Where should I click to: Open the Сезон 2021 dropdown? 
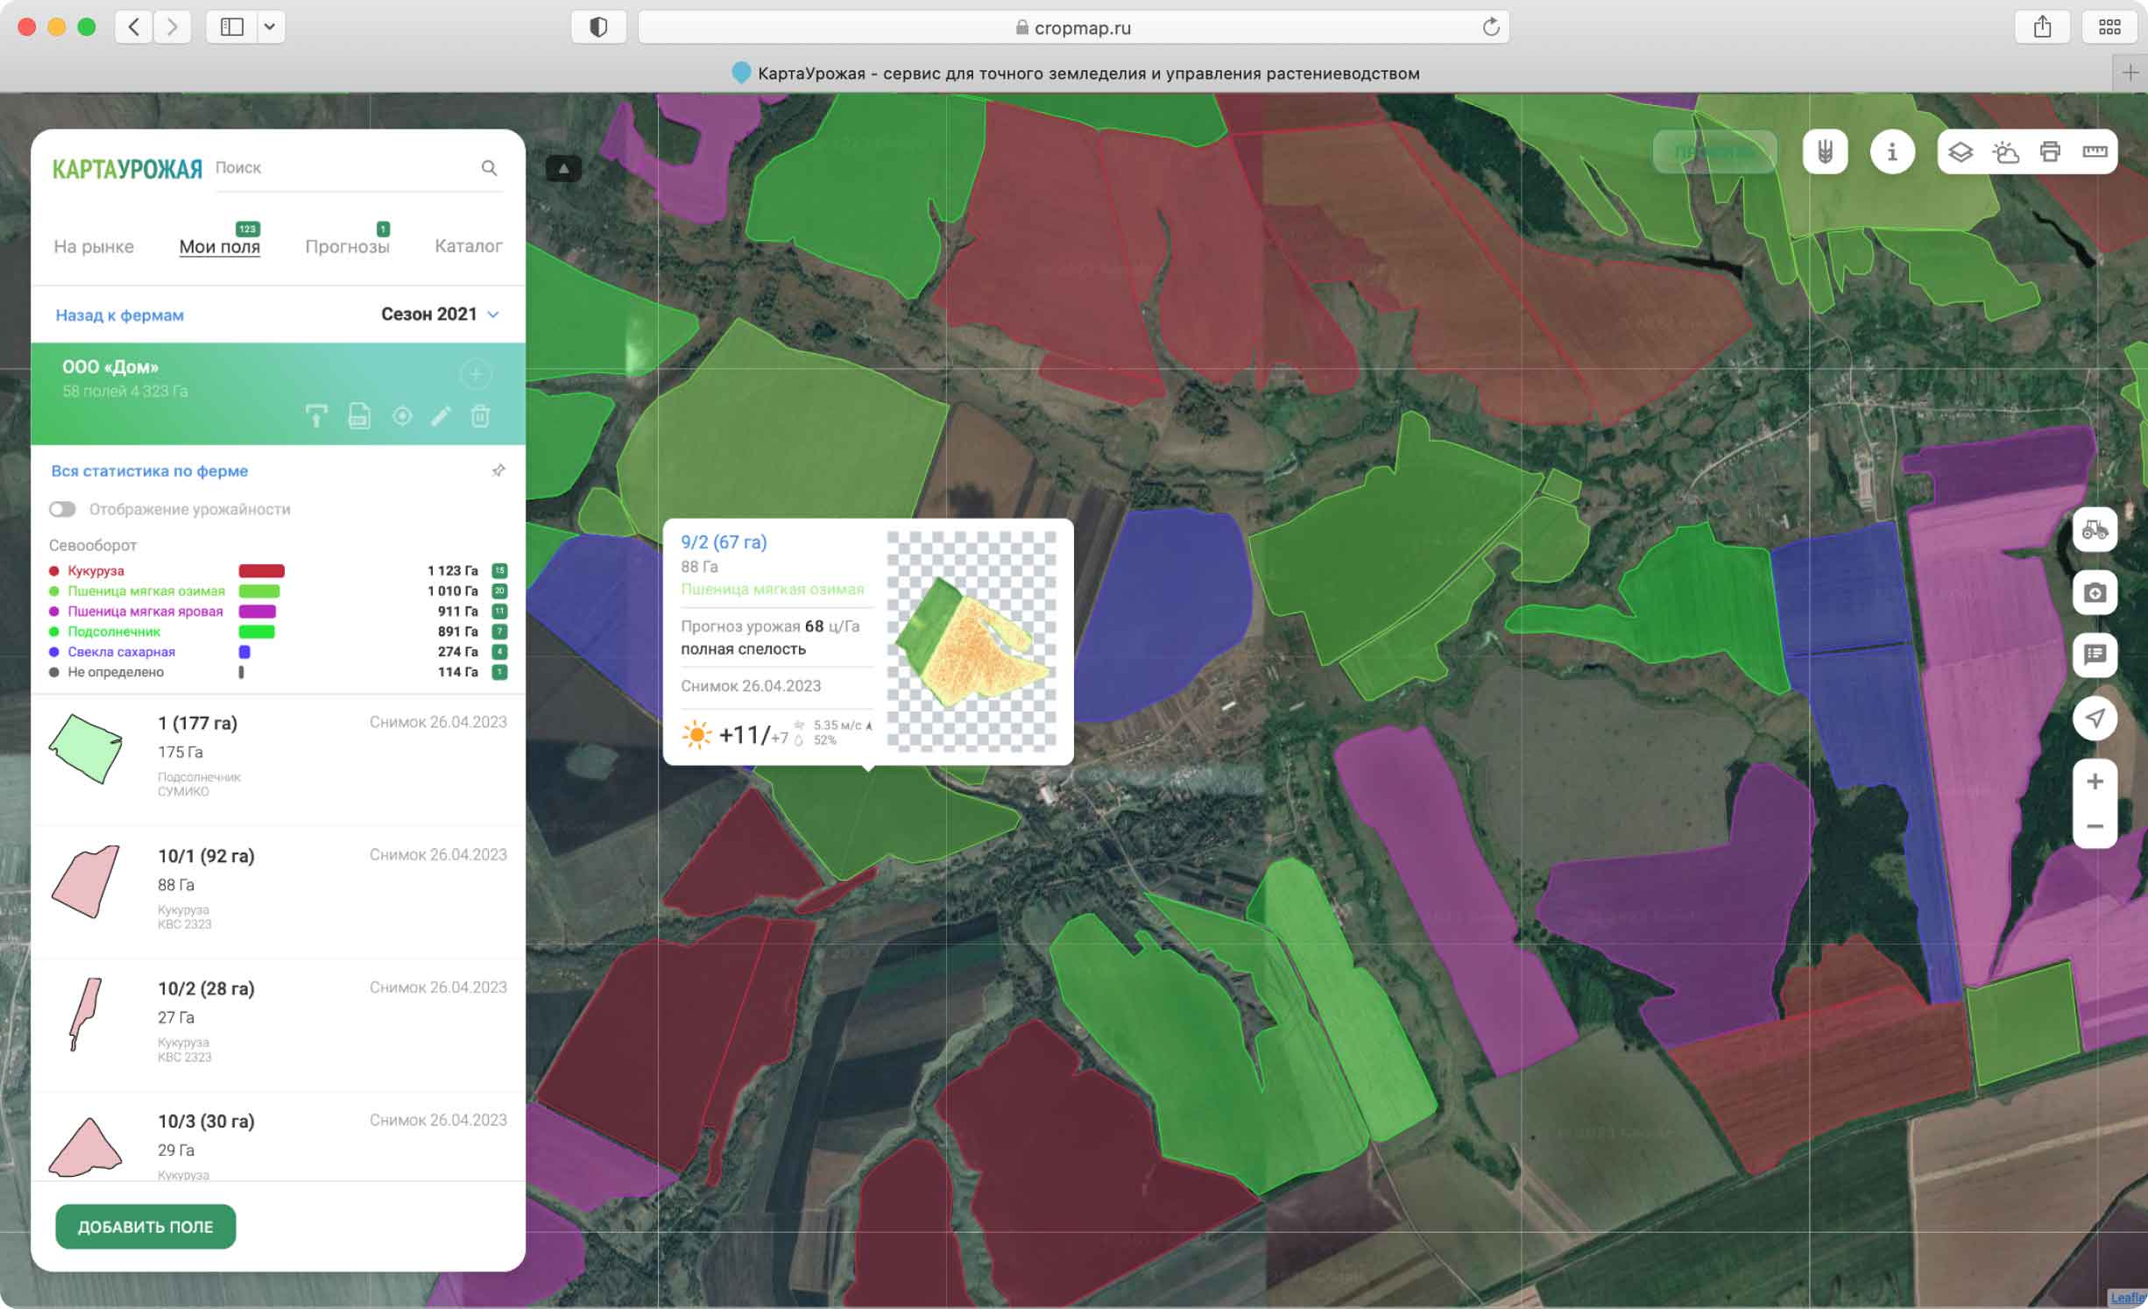pyautogui.click(x=440, y=314)
